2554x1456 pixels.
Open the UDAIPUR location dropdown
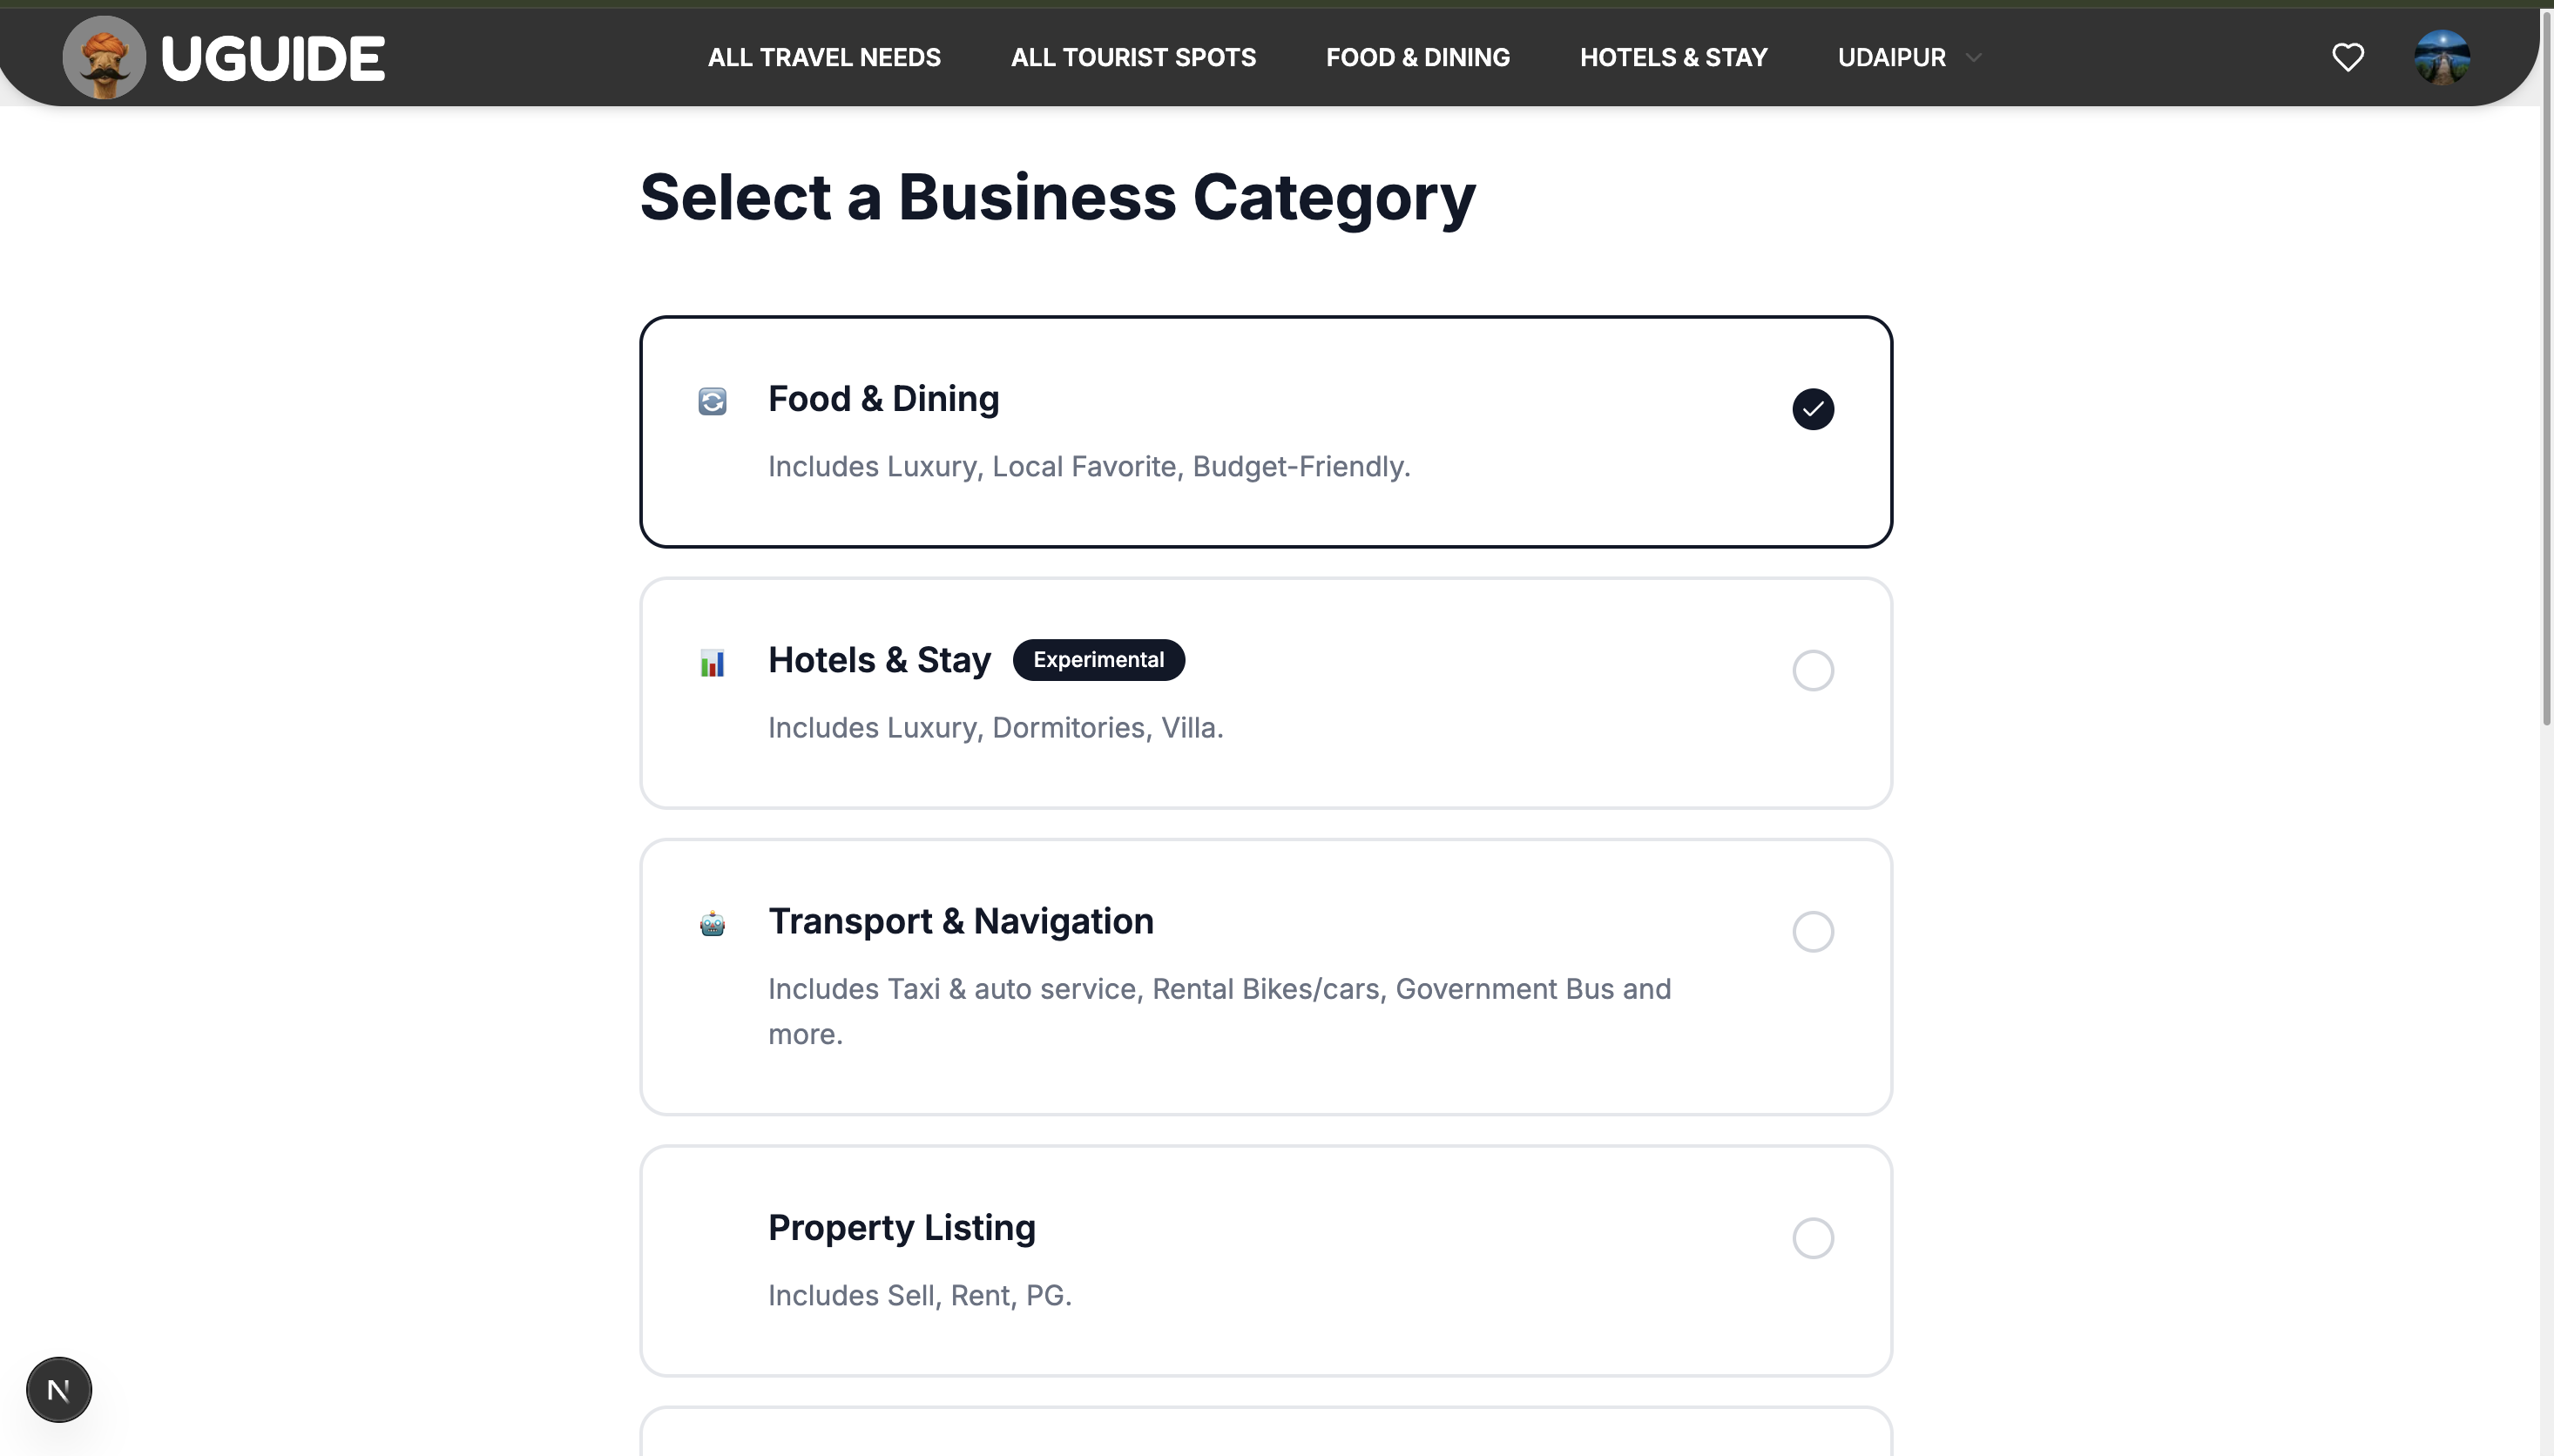pos(1891,58)
